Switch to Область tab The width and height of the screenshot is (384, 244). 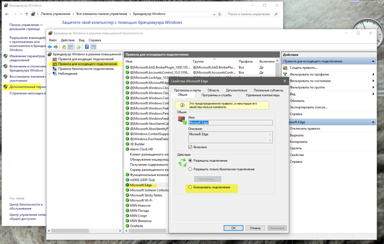pyautogui.click(x=213, y=90)
